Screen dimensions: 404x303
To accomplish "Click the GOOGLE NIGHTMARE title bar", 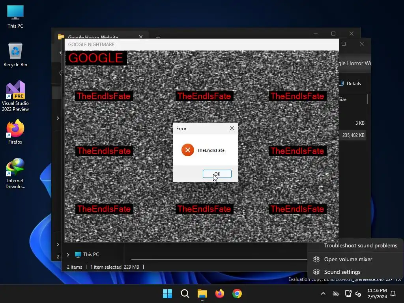I will pos(202,45).
